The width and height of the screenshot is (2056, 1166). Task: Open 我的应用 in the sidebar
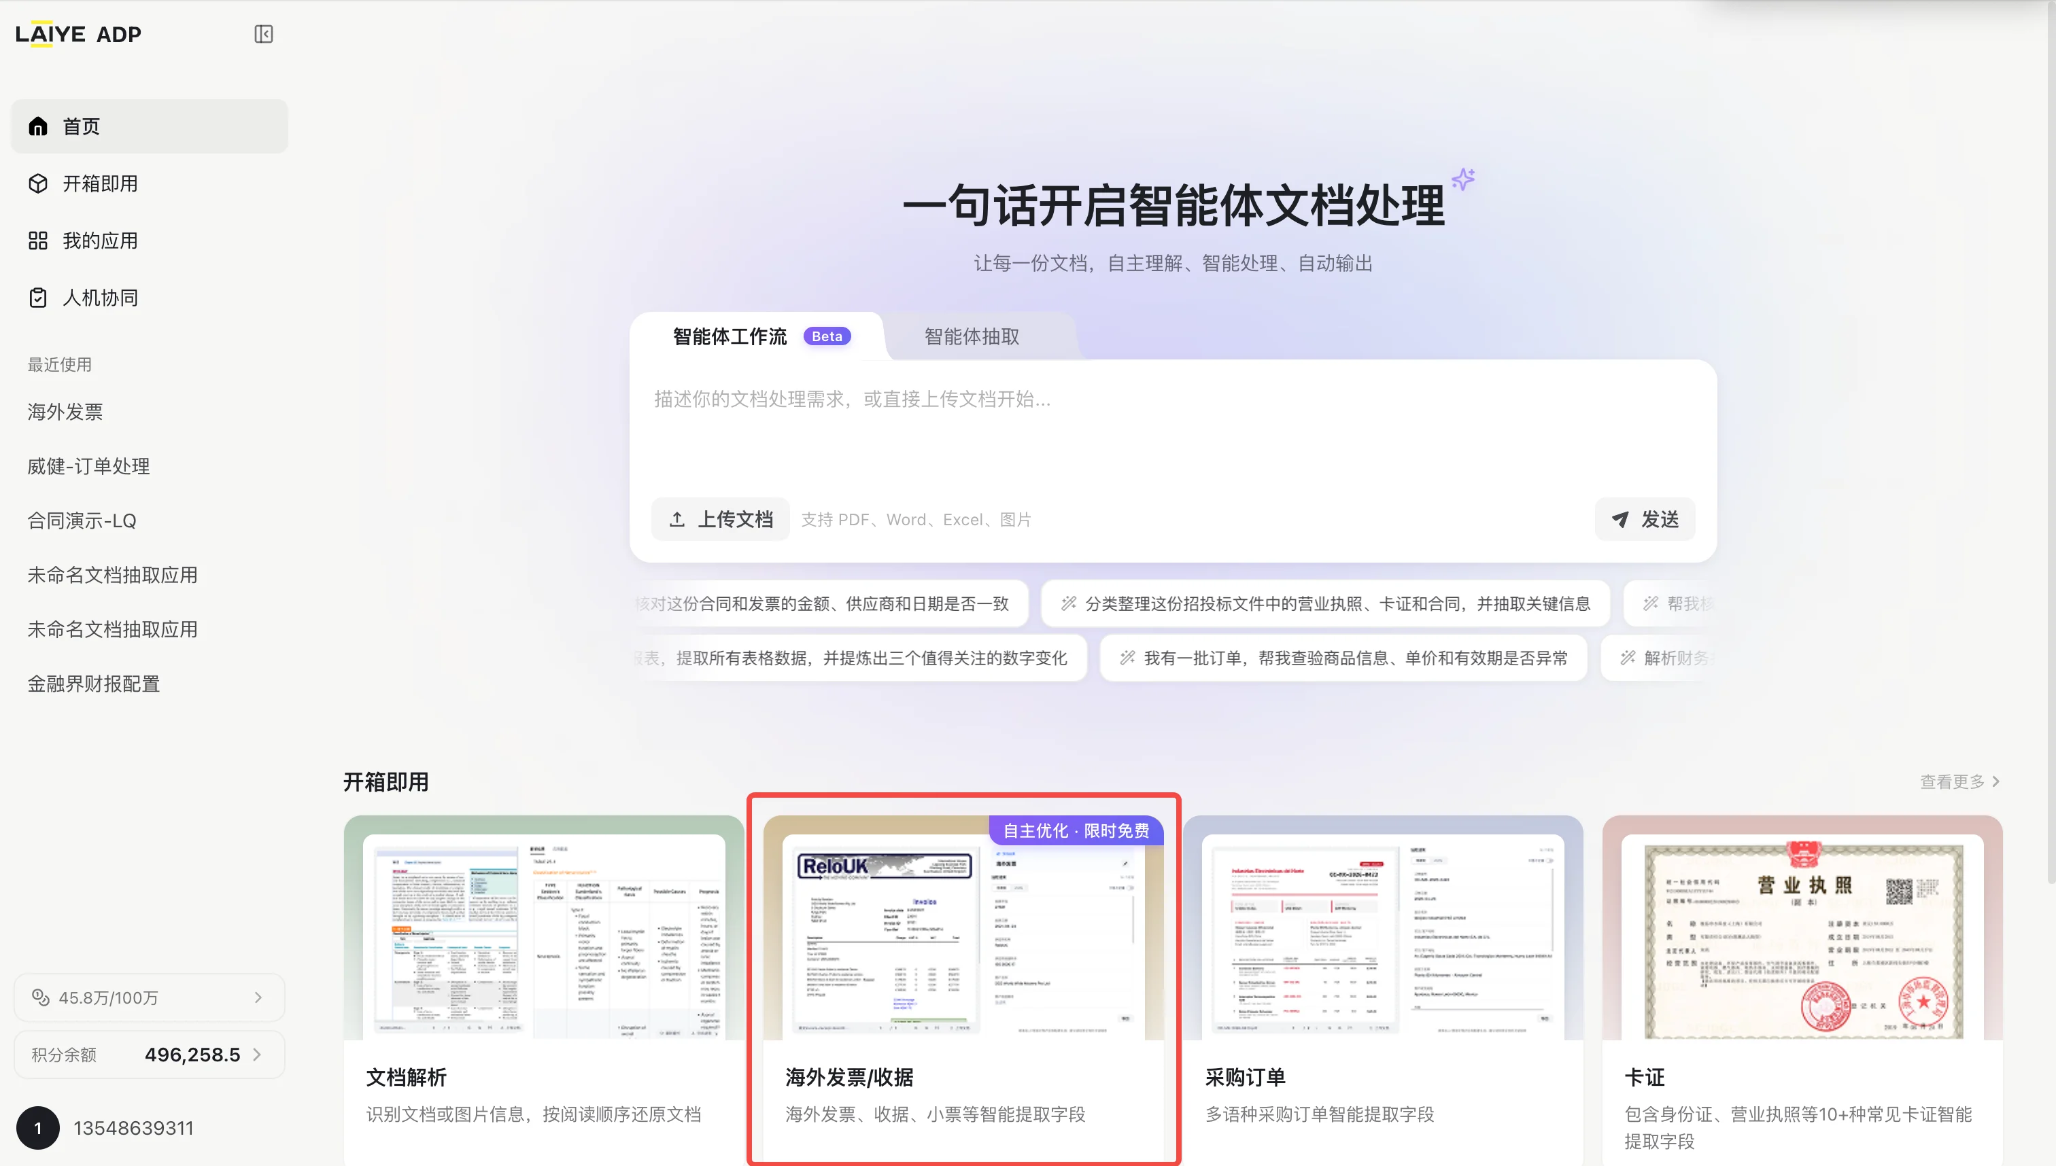pos(150,241)
